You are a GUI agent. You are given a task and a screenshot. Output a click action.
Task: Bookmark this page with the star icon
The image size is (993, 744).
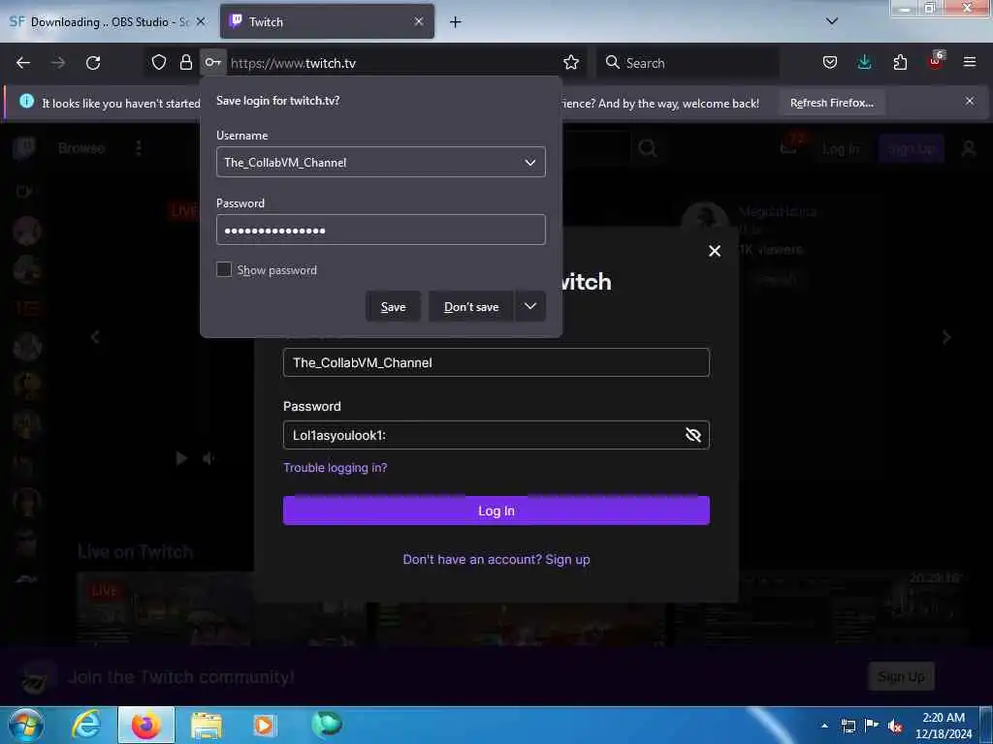click(x=571, y=63)
